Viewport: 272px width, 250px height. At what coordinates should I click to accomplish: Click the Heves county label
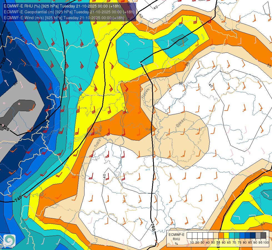click(x=145, y=94)
